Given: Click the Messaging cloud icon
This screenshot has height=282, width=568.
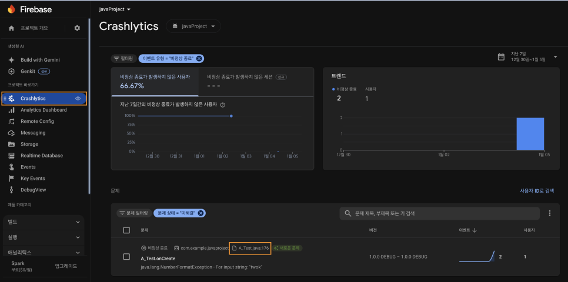Looking at the screenshot, I should [12, 133].
